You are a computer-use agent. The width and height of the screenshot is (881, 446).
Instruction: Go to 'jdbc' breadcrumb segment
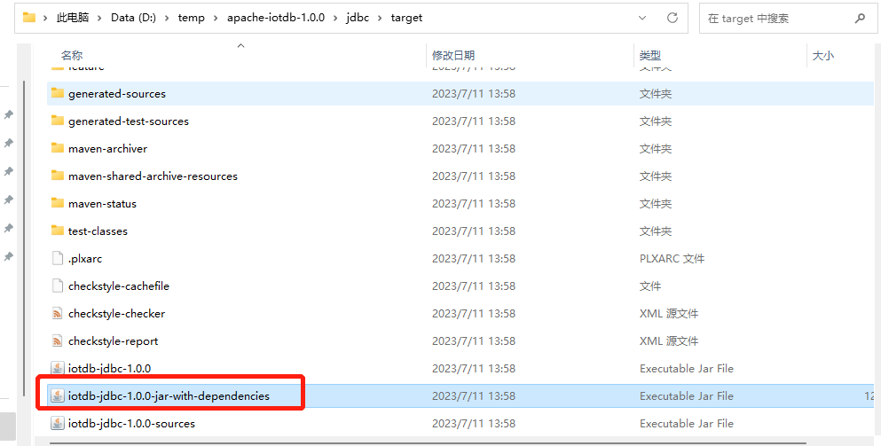pos(358,18)
